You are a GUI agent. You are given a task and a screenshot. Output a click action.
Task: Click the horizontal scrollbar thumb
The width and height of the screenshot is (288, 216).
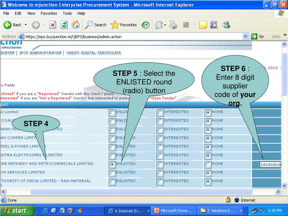click(x=141, y=192)
